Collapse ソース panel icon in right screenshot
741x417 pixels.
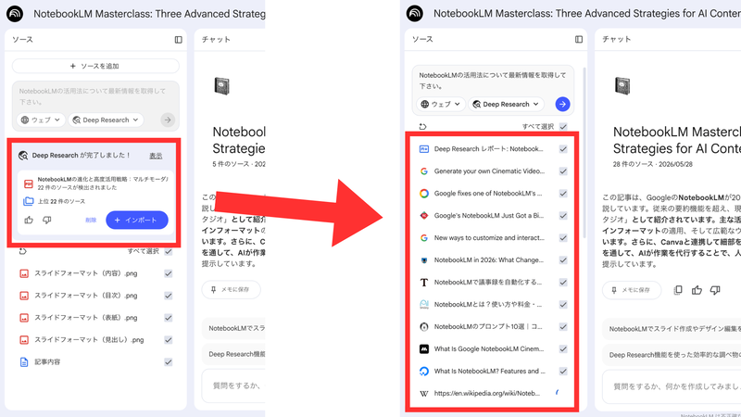tap(578, 39)
